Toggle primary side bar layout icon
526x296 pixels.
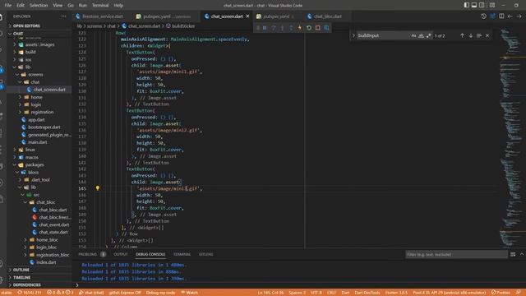tap(467, 5)
